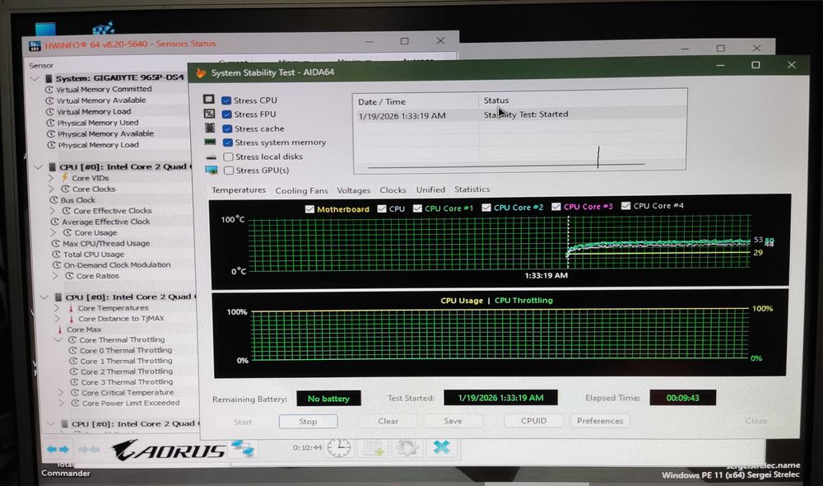Viewport: 823px width, 486px height.
Task: Expand the Core Temperatures tree node
Action: tap(57, 308)
